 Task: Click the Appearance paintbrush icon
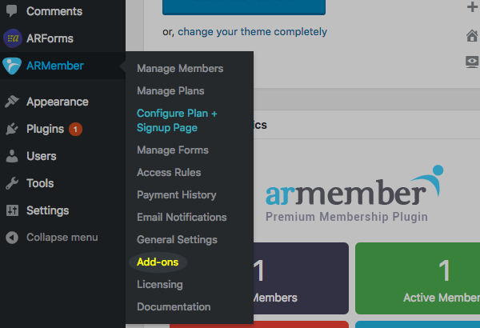point(12,102)
